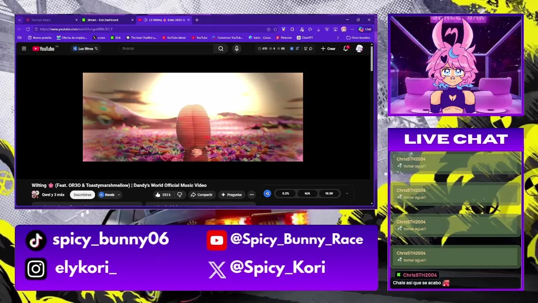Click the Wilting video player
The height and width of the screenshot is (303, 538).
[x=193, y=117]
